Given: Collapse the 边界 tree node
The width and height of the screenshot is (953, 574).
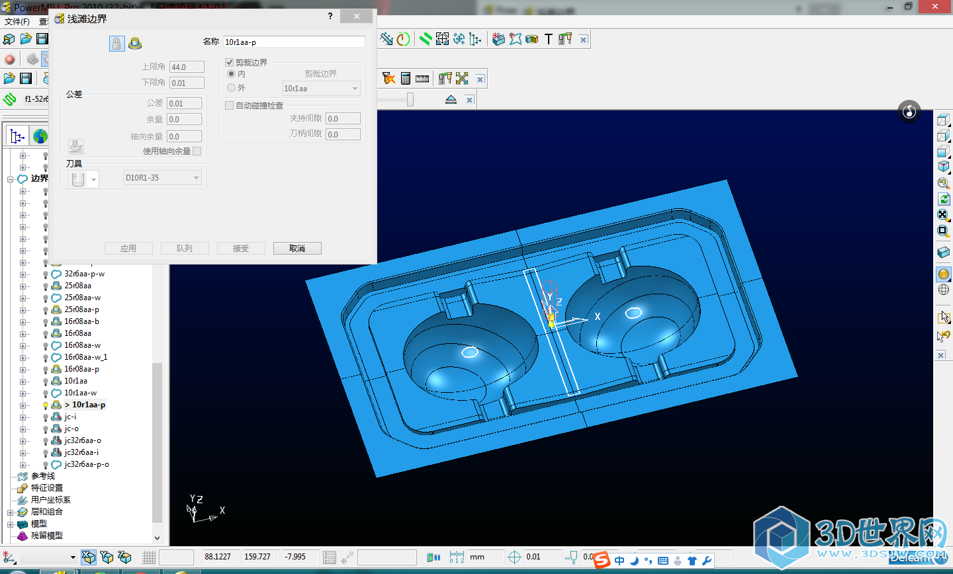Looking at the screenshot, I should (11, 179).
